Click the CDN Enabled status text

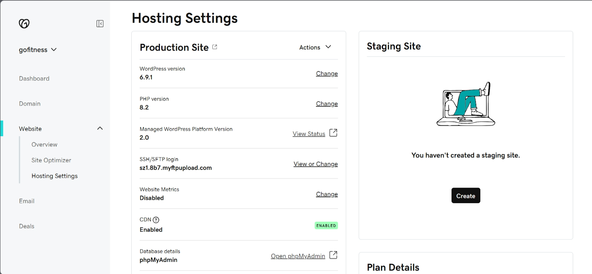(151, 230)
